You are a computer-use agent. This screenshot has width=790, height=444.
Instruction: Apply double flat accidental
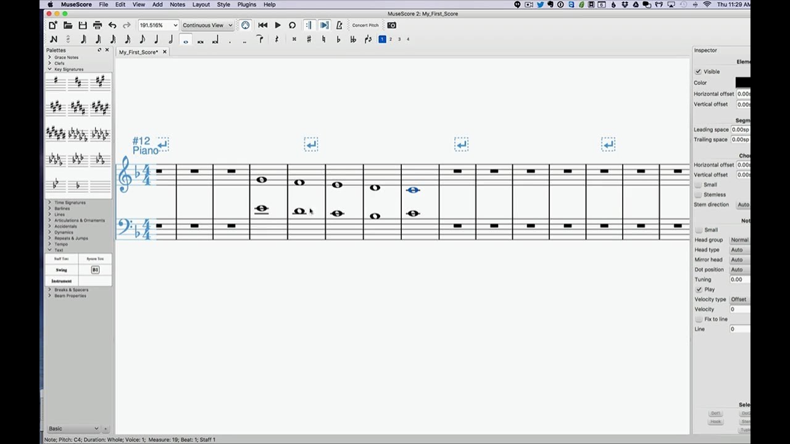(x=353, y=39)
